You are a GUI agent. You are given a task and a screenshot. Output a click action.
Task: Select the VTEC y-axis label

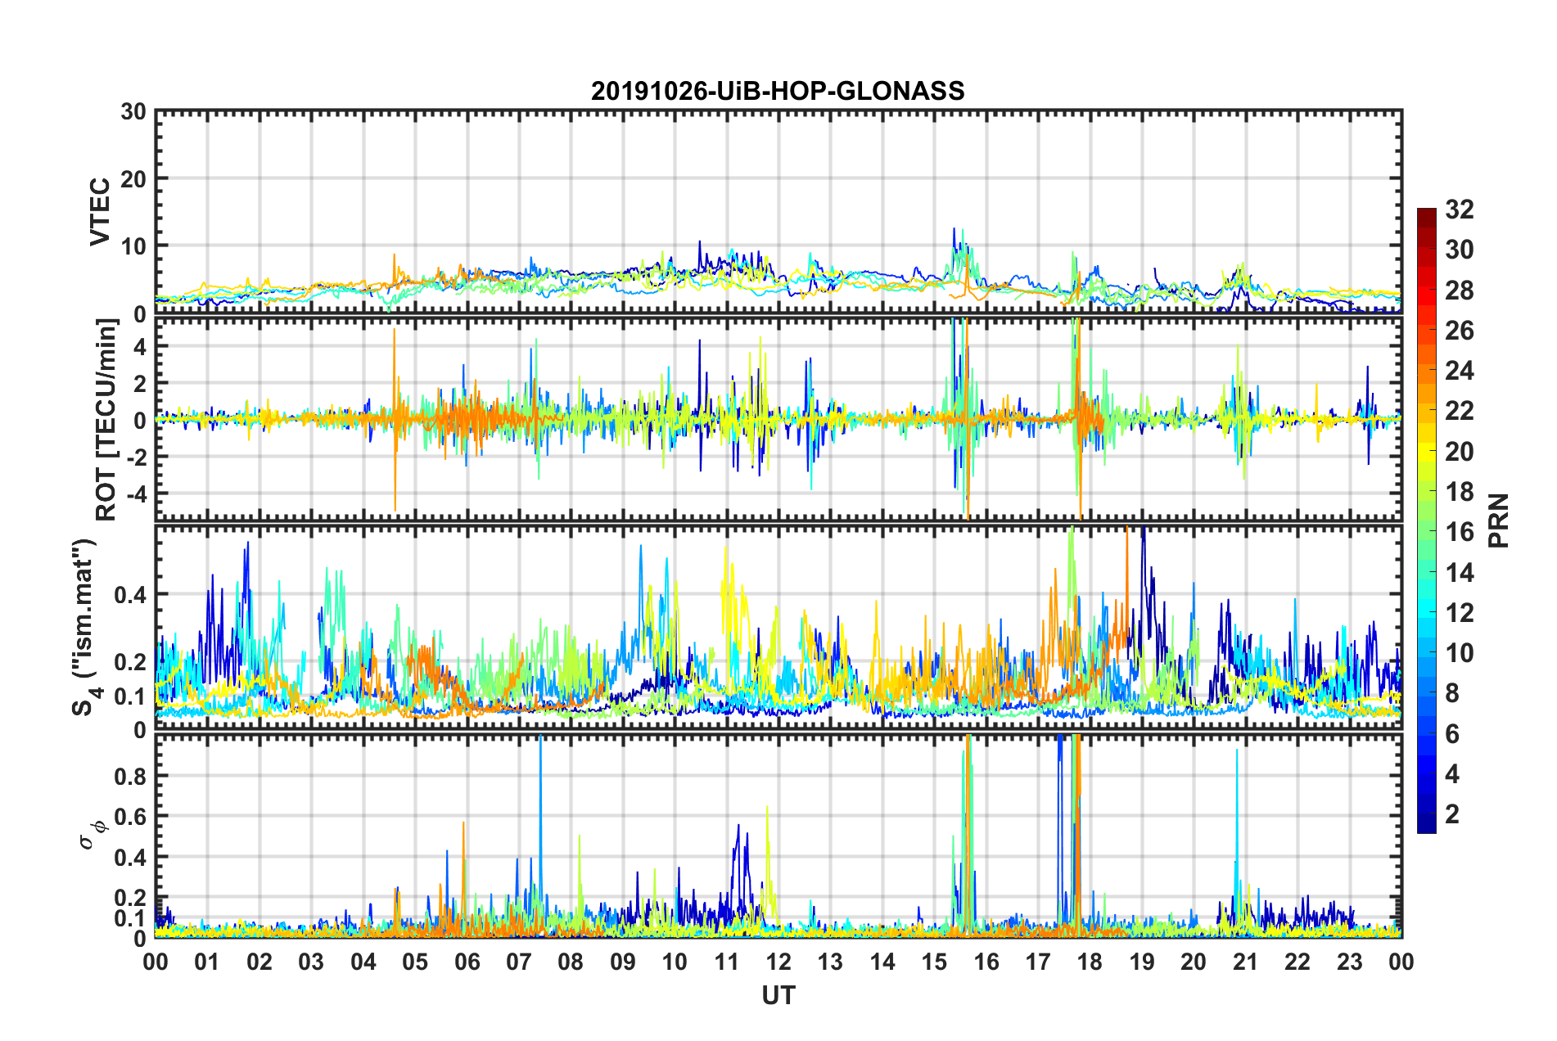[x=100, y=211]
